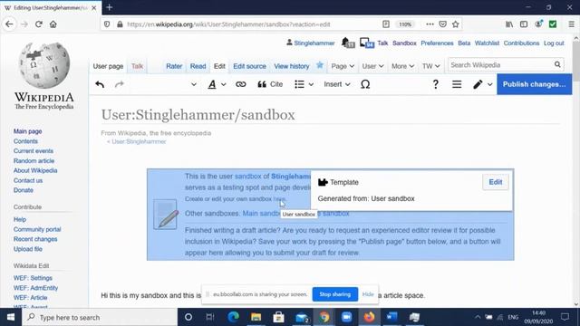Save page to Pocket

[442, 24]
